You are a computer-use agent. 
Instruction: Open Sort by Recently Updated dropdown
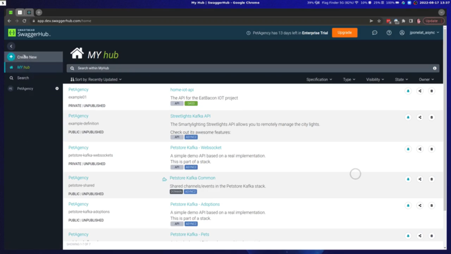click(96, 79)
